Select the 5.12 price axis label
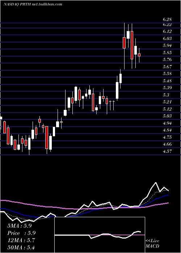The width and height of the screenshot is (181, 253). (x=167, y=109)
